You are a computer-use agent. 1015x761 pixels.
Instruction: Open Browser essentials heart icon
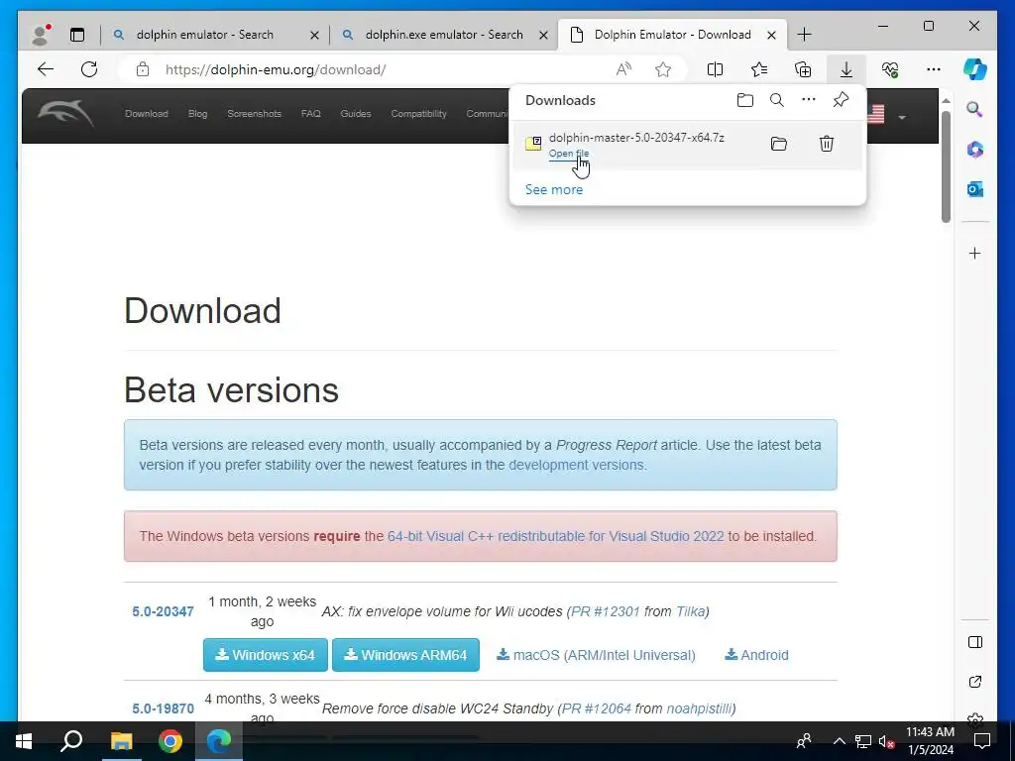click(x=890, y=69)
